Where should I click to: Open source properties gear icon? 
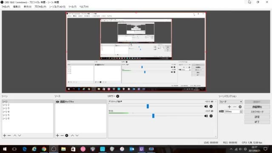(x=67, y=136)
